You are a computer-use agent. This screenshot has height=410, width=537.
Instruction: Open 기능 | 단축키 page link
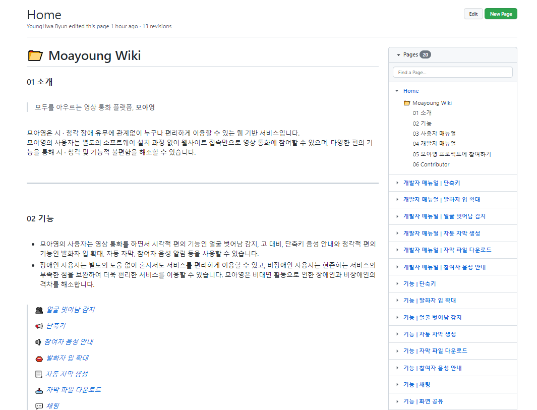420,283
